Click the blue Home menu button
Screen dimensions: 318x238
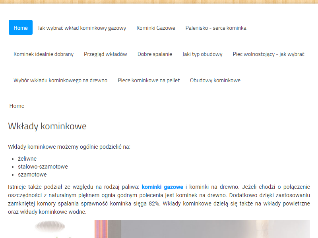coord(21,27)
